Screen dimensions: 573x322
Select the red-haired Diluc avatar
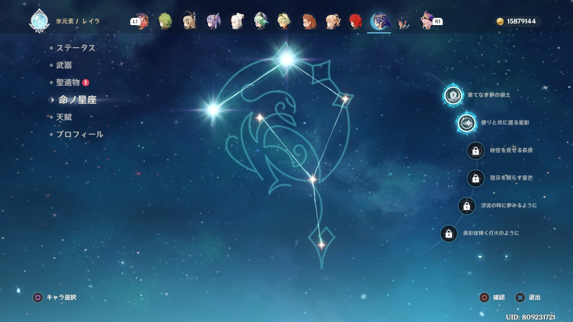tap(356, 21)
